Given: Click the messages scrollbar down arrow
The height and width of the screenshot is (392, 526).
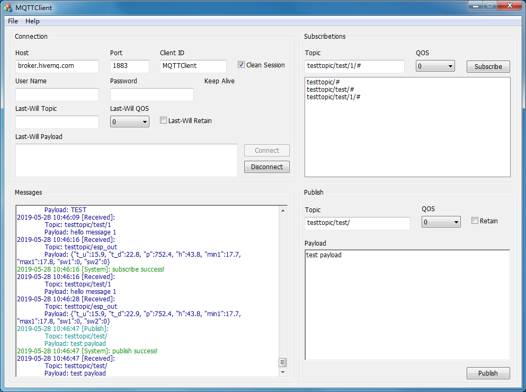Looking at the screenshot, I should click(283, 372).
